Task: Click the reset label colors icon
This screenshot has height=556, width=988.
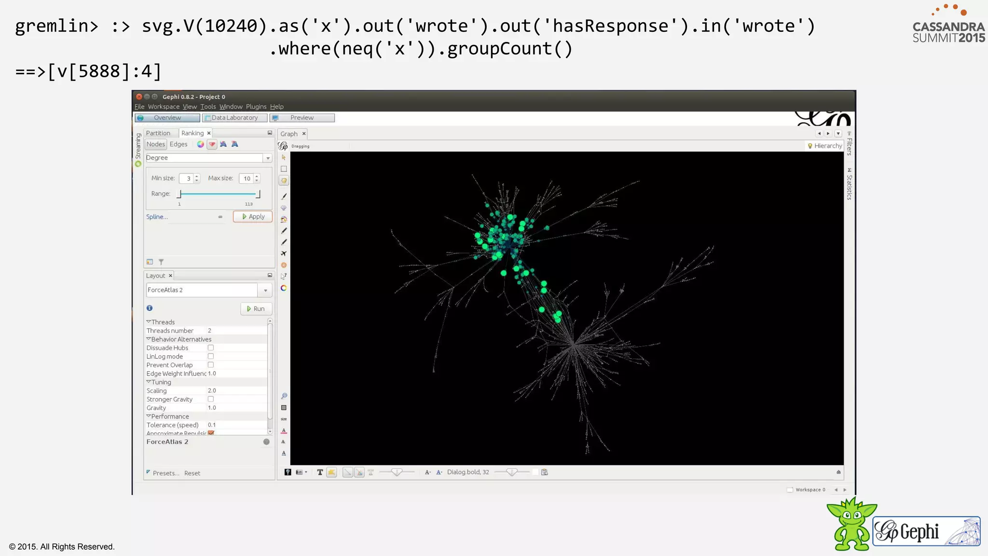Action: (284, 431)
